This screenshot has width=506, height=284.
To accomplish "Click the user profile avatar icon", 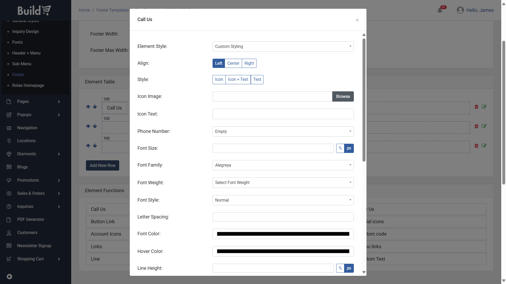I will coord(460,10).
